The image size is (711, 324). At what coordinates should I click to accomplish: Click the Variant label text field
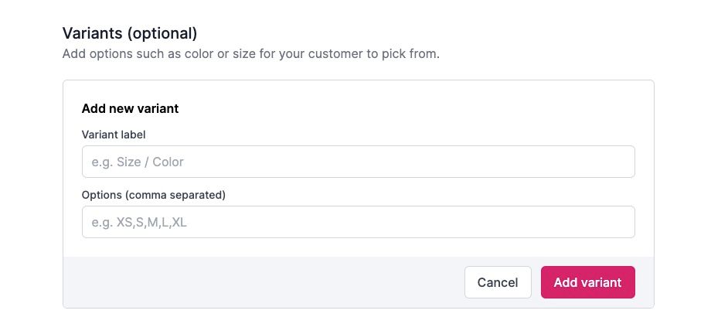[x=358, y=162]
